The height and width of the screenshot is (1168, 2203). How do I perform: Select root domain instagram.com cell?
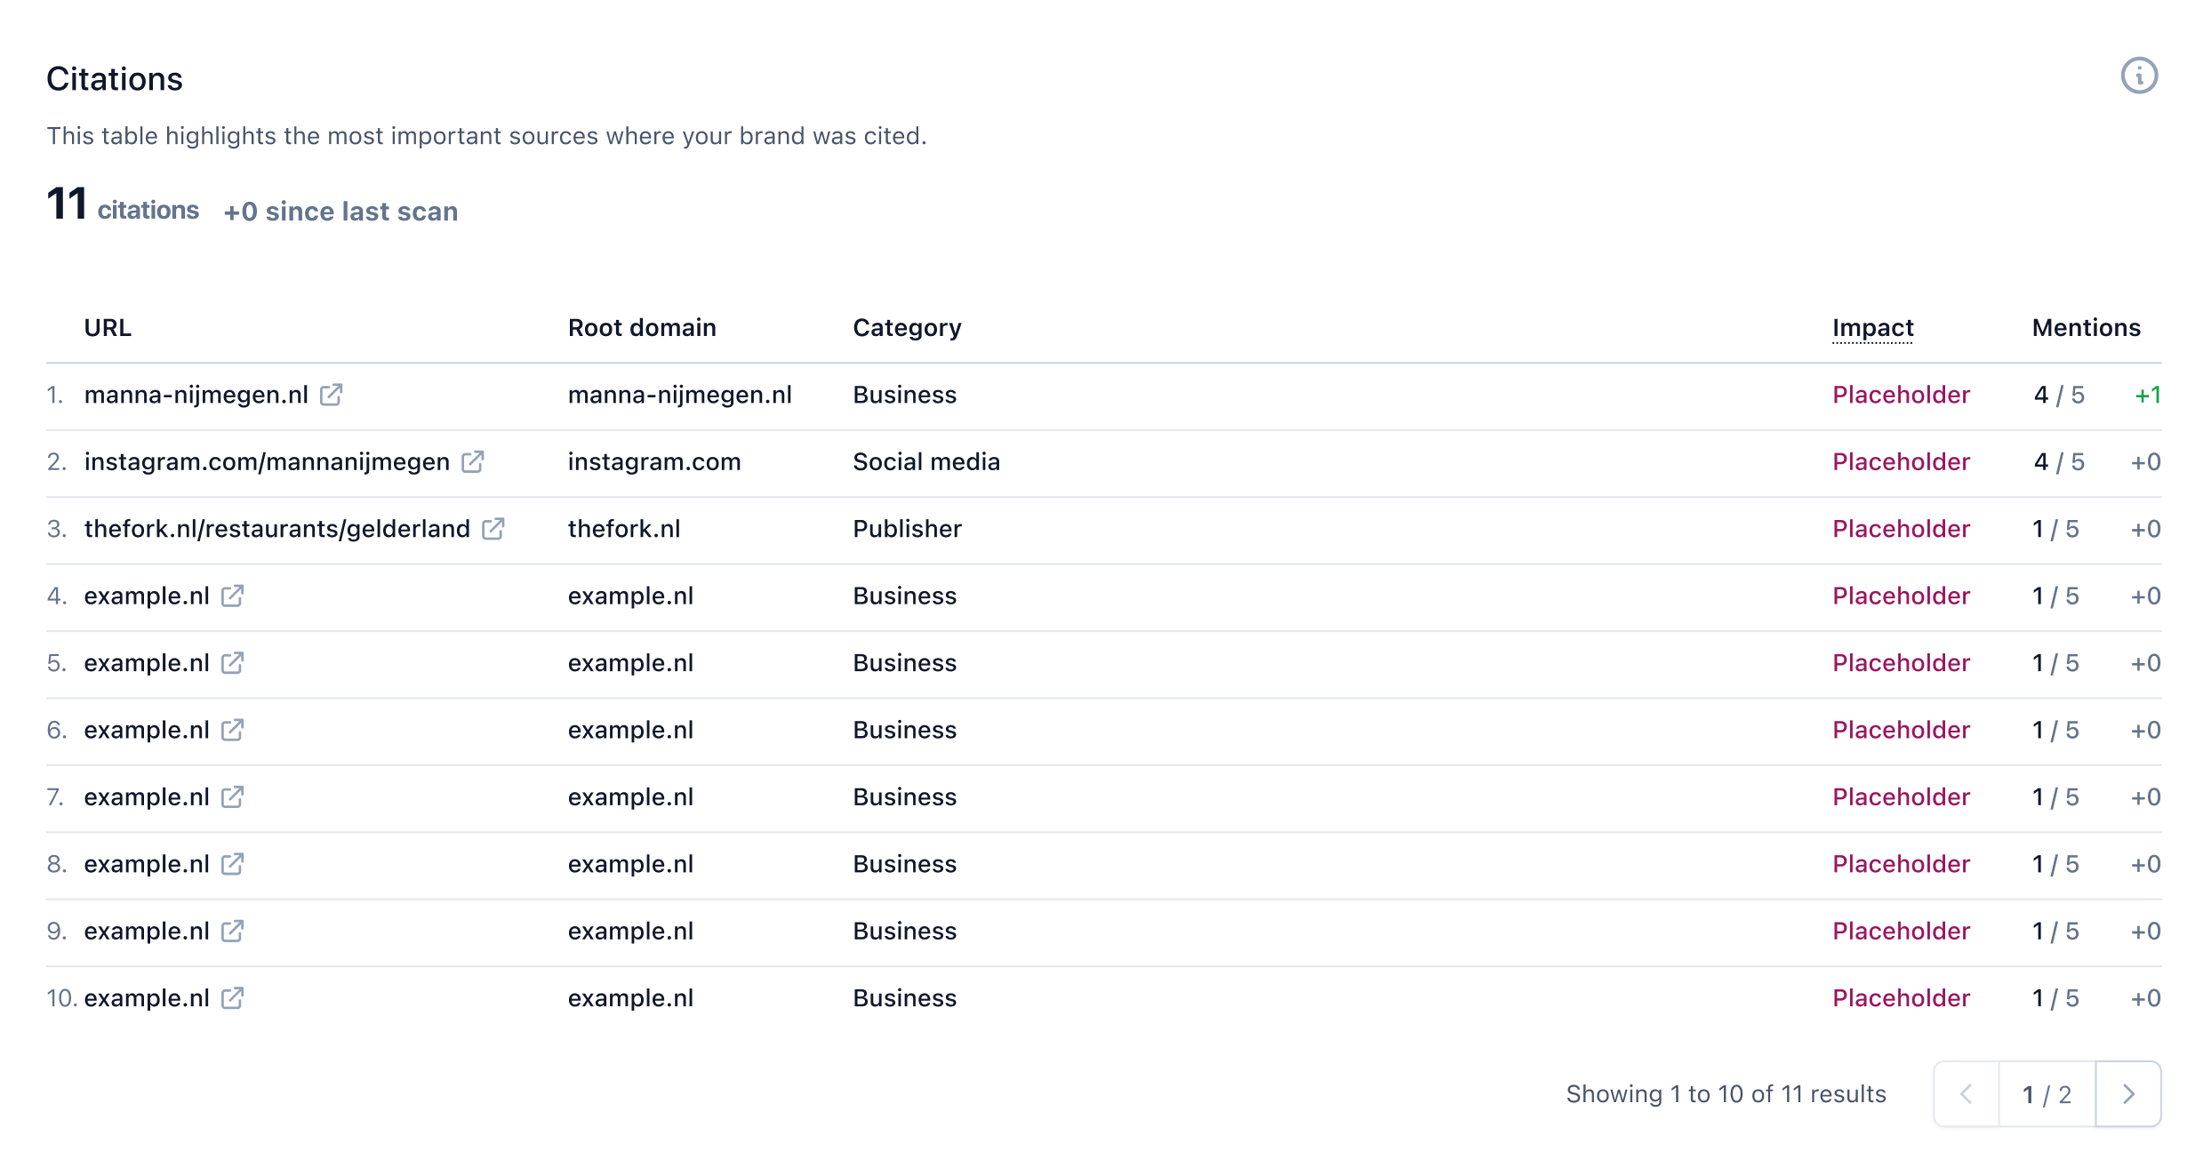(x=654, y=462)
